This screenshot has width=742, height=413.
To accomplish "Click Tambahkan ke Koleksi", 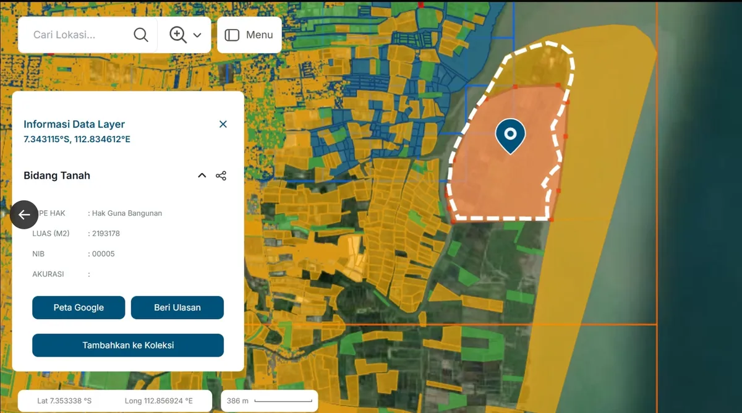I will tap(128, 346).
